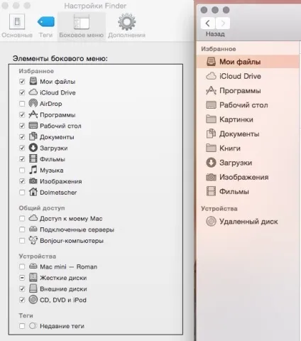
Task: Enable Доступ к моему Mac checkbox
Action: pyautogui.click(x=22, y=218)
